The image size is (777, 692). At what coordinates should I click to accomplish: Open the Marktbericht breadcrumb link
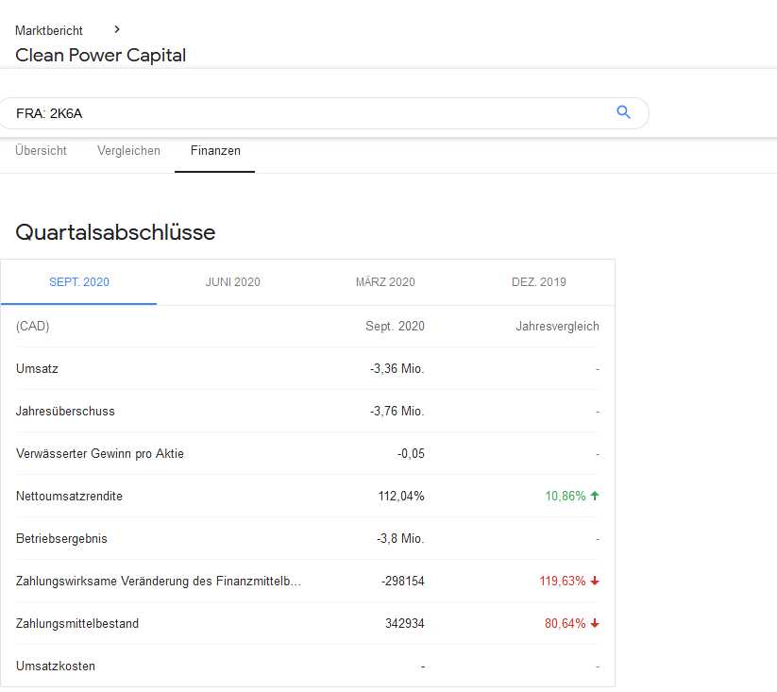(49, 30)
